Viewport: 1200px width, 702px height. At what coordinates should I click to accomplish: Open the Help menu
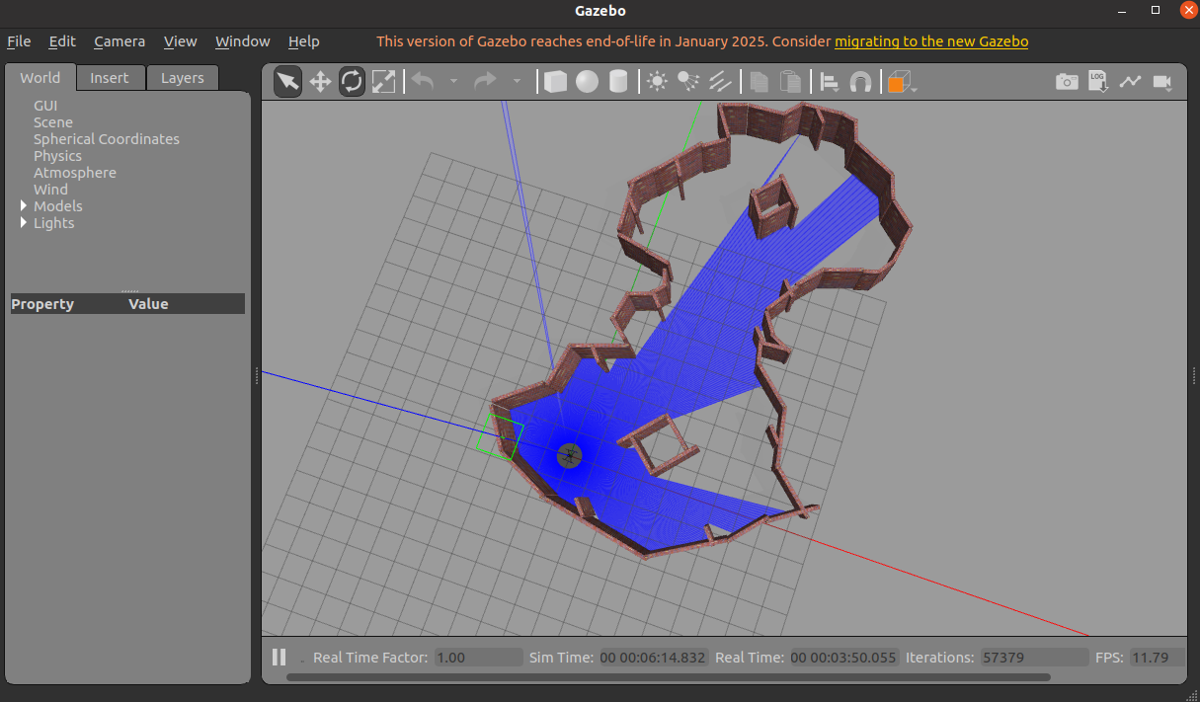[x=304, y=41]
